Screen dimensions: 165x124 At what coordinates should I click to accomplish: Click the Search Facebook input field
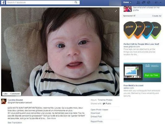40,2
